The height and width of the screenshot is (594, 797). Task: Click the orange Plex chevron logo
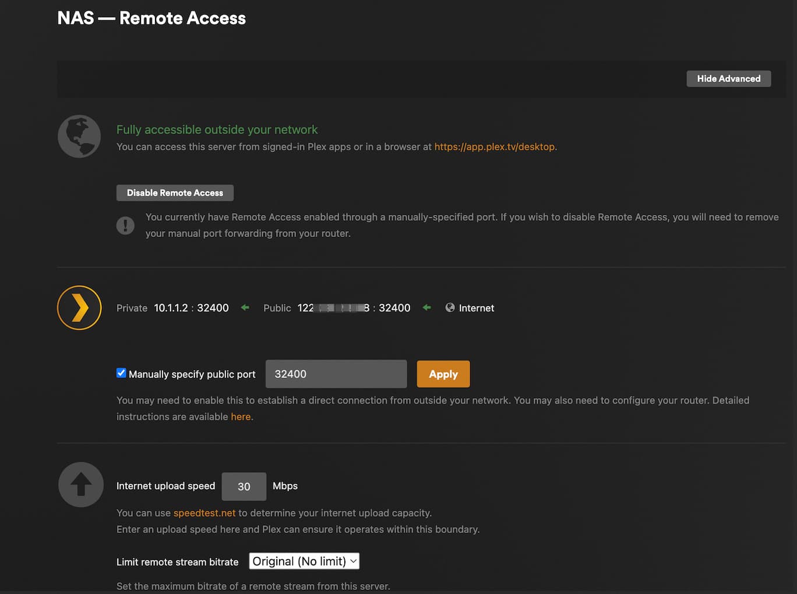click(x=79, y=307)
